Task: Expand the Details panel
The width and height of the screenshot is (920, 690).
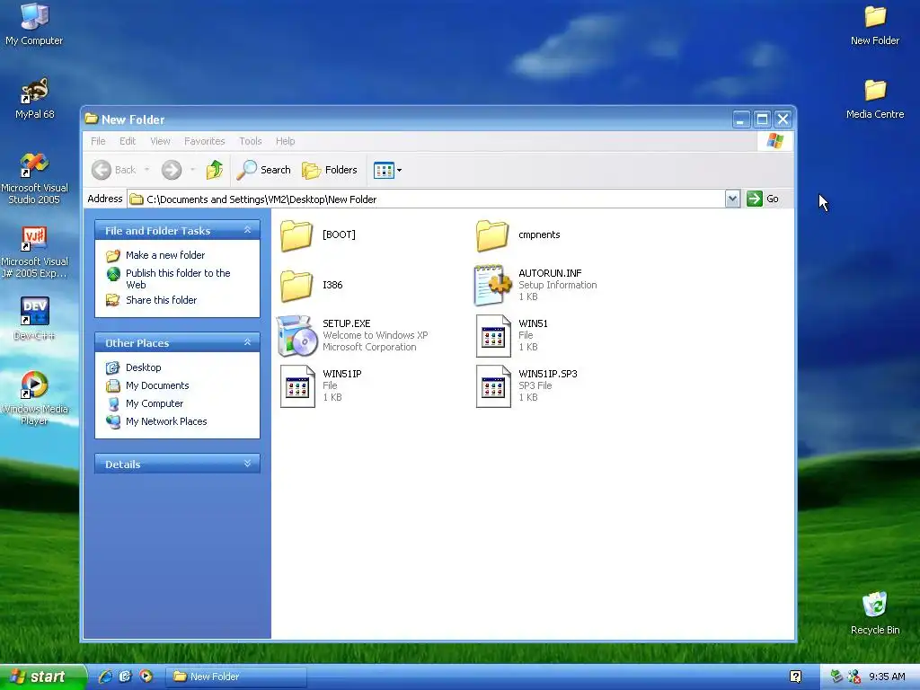Action: (248, 464)
